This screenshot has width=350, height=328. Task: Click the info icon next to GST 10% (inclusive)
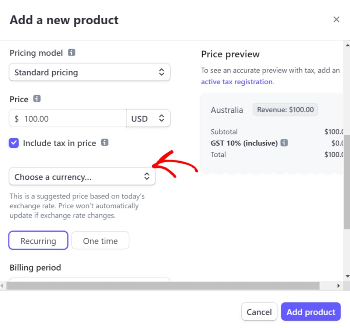(284, 143)
